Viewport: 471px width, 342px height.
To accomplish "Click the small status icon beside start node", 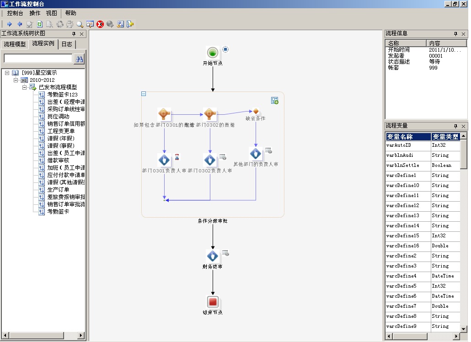I will pyautogui.click(x=225, y=49).
